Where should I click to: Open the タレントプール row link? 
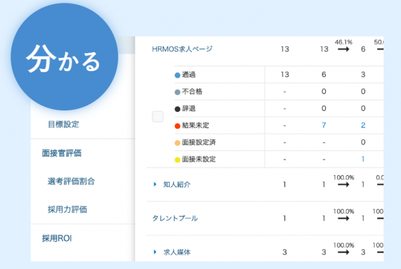[175, 219]
